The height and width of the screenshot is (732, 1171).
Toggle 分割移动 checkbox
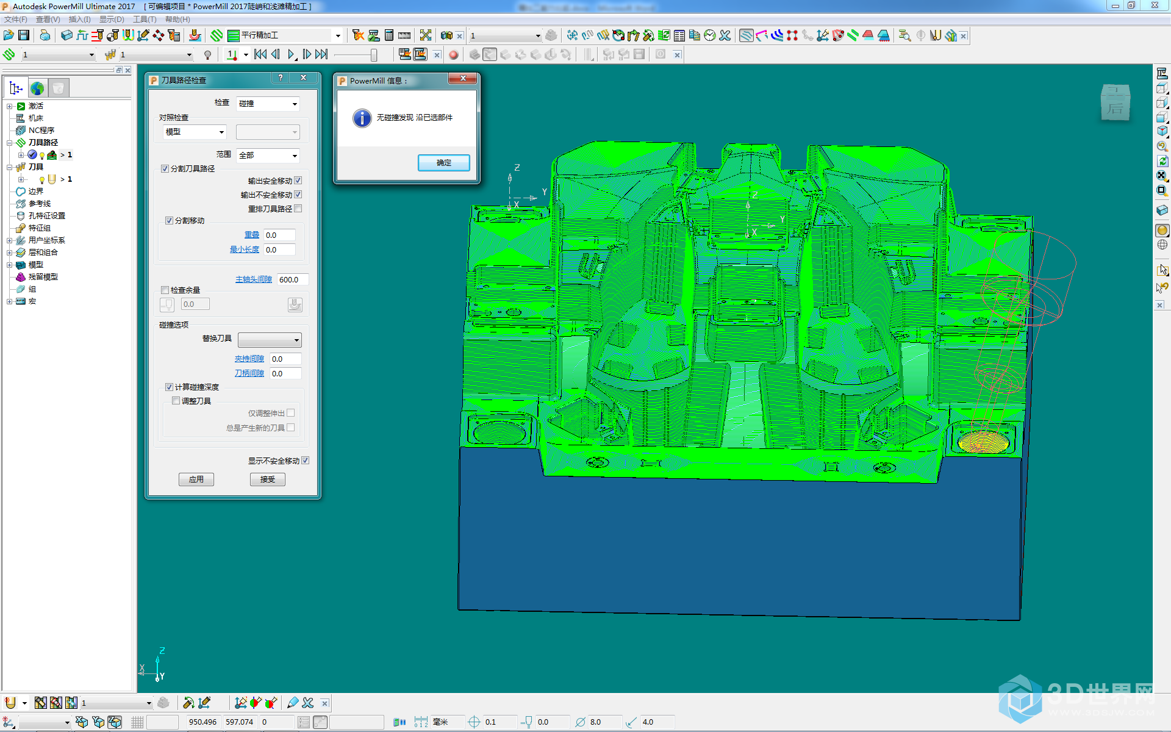coord(169,221)
